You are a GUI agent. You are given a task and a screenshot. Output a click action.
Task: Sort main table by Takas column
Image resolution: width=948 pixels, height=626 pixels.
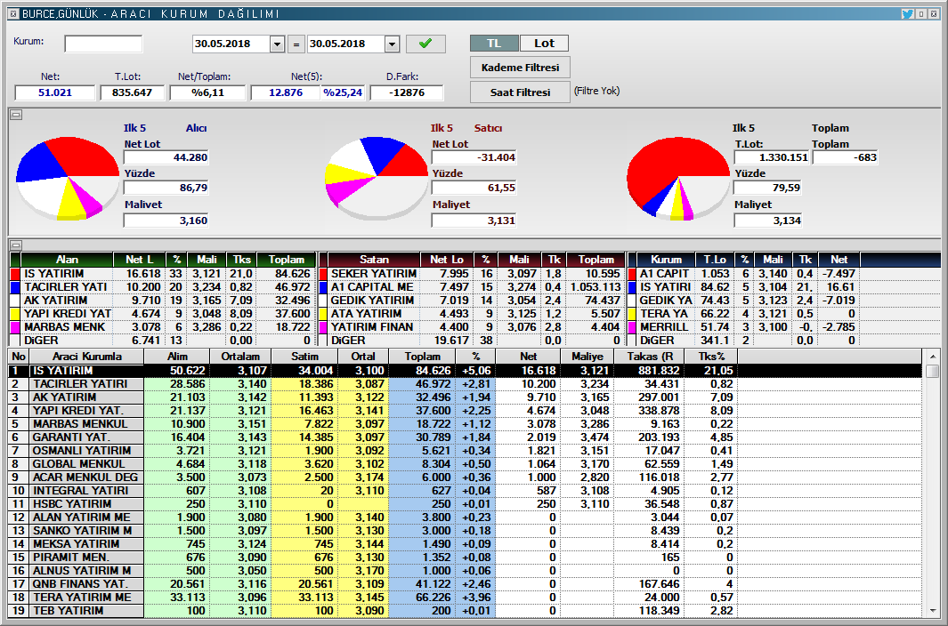tap(649, 357)
